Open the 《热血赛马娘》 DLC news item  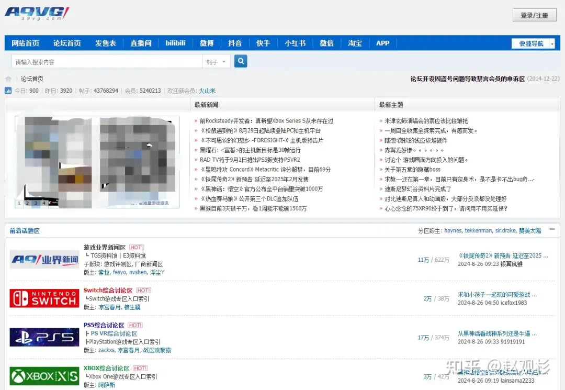click(x=249, y=198)
